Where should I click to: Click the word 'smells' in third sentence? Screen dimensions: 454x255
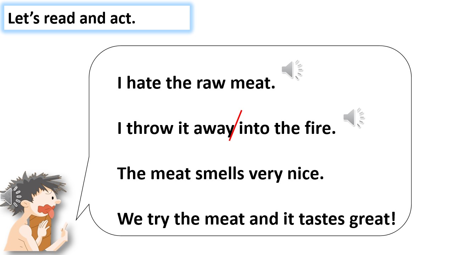point(220,173)
